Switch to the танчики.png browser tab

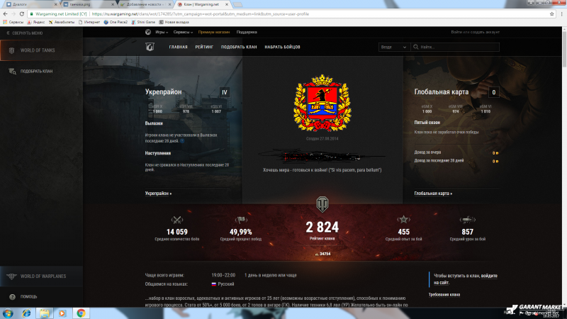click(x=88, y=4)
